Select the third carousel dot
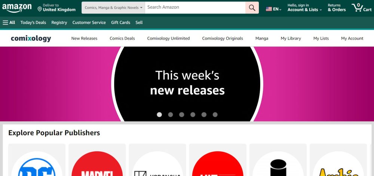 [x=181, y=115]
